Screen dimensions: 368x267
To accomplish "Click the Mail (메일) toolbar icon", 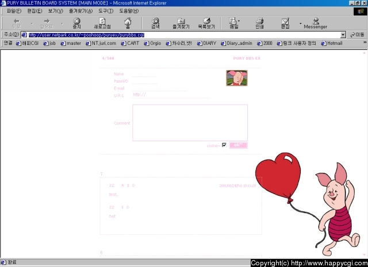I will 233,23.
